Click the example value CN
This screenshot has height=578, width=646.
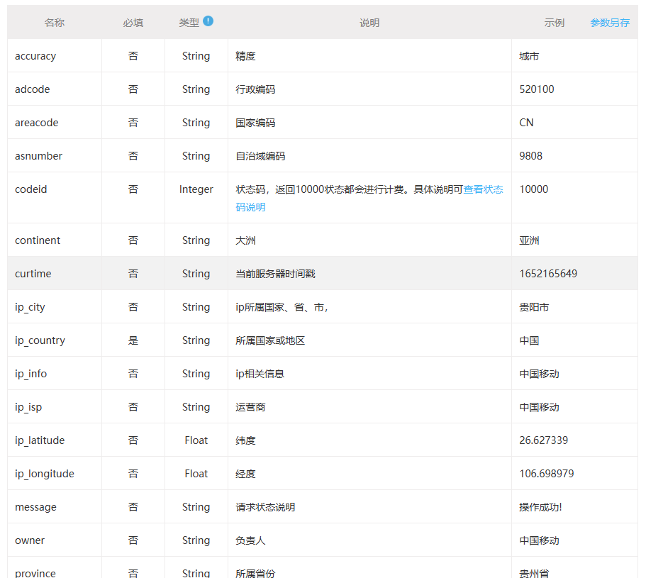[526, 123]
